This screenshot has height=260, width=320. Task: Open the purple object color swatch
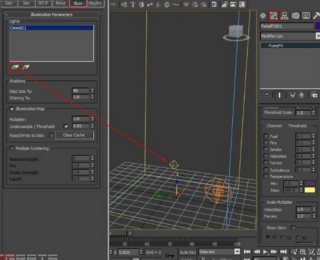pos(318,26)
